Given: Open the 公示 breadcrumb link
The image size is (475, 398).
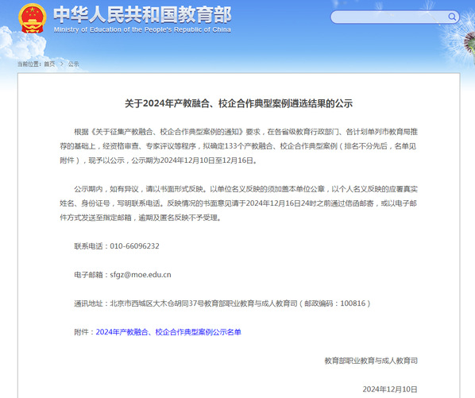Looking at the screenshot, I should pos(73,64).
